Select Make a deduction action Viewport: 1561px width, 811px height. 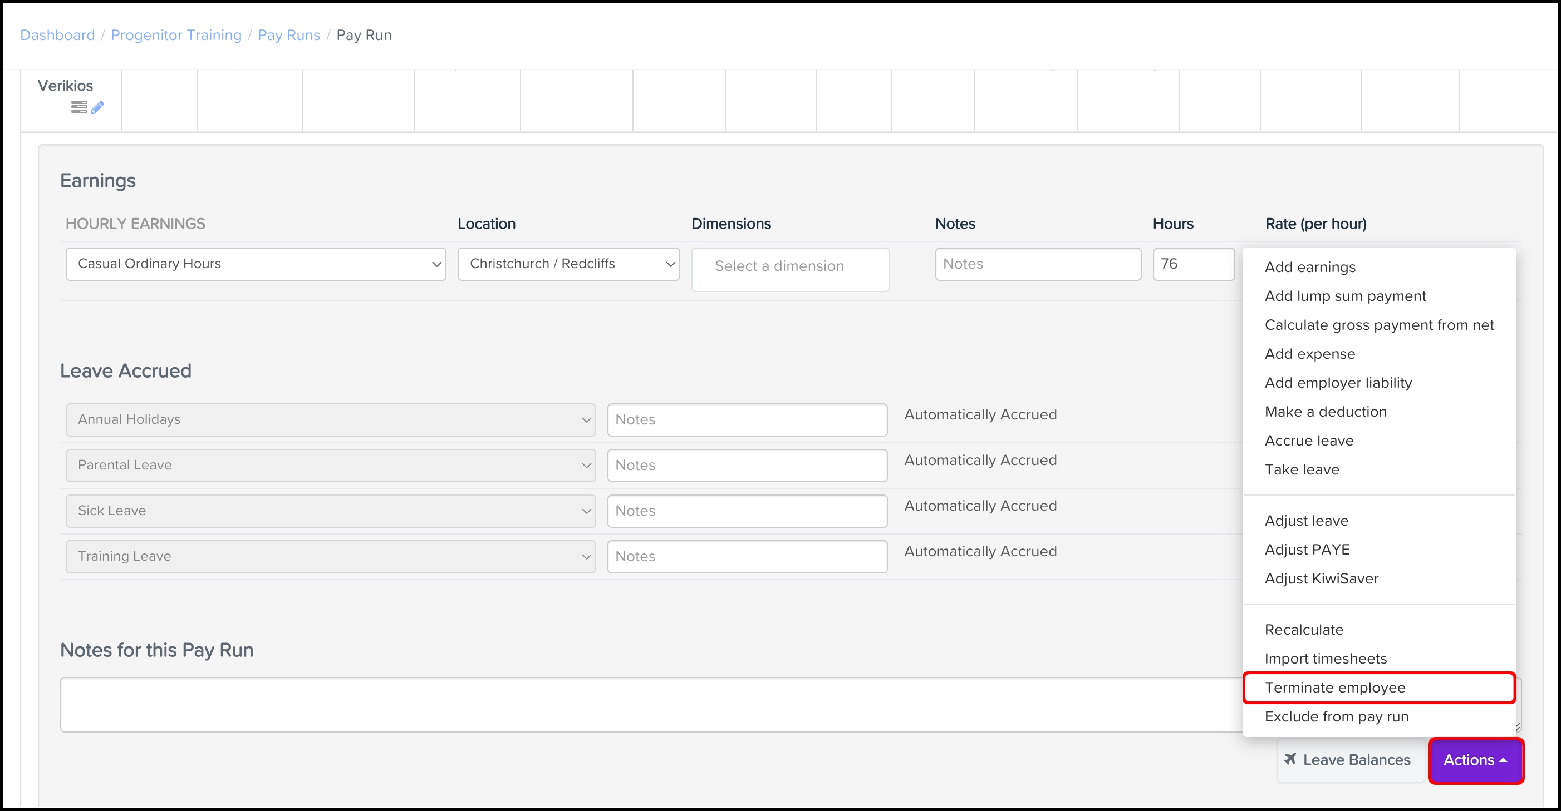1326,411
